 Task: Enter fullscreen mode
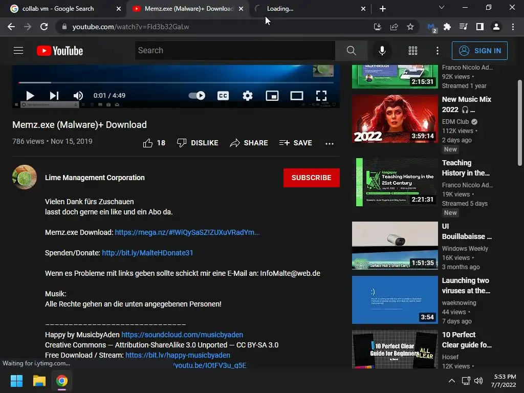[x=321, y=96]
